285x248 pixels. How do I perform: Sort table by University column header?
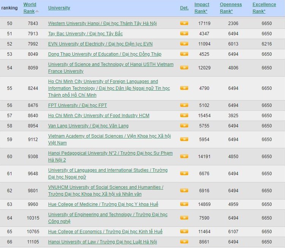[59, 8]
